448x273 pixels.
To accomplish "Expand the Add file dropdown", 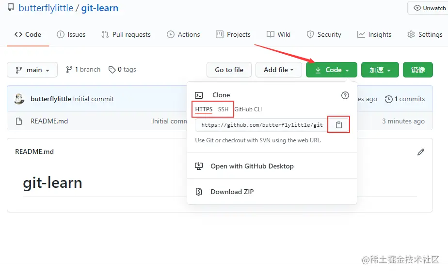I will click(x=279, y=70).
